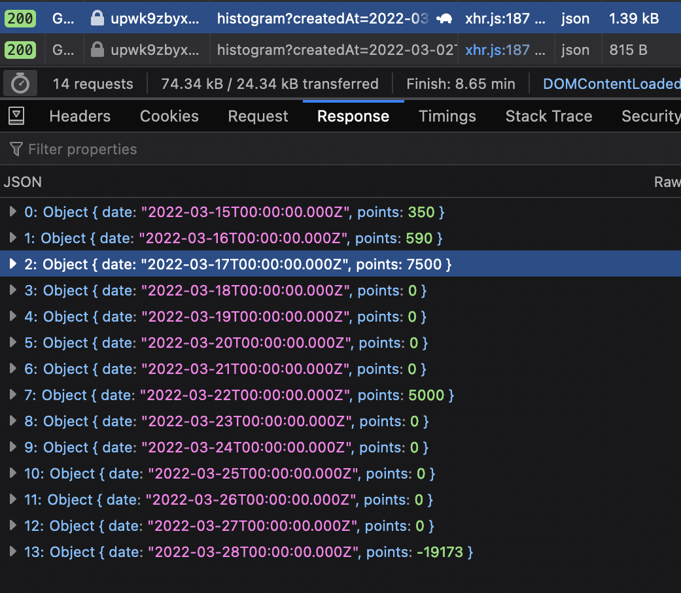The width and height of the screenshot is (681, 593).
Task: Click the Finish: 8.65 min label
Action: point(461,83)
